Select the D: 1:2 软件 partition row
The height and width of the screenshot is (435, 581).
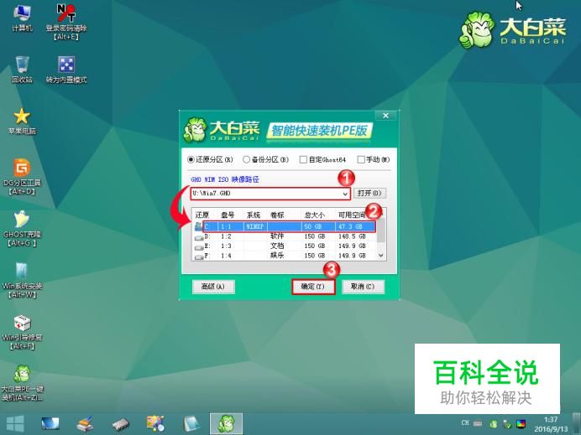pyautogui.click(x=285, y=236)
